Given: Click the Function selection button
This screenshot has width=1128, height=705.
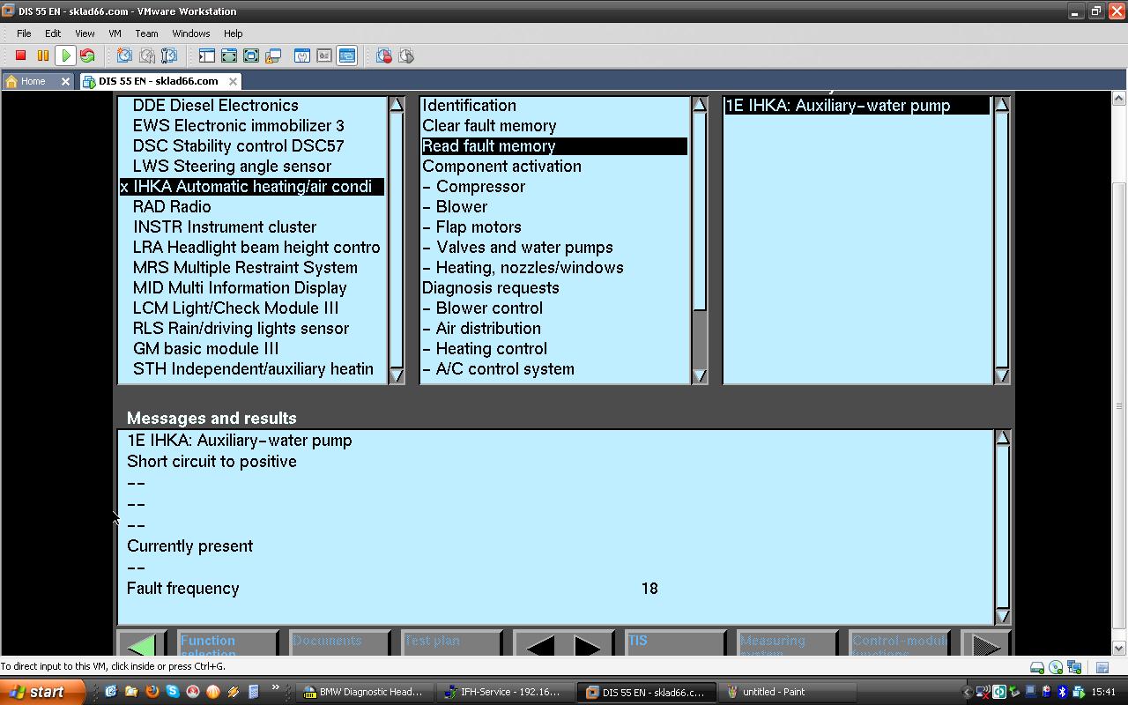Looking at the screenshot, I should 226,645.
